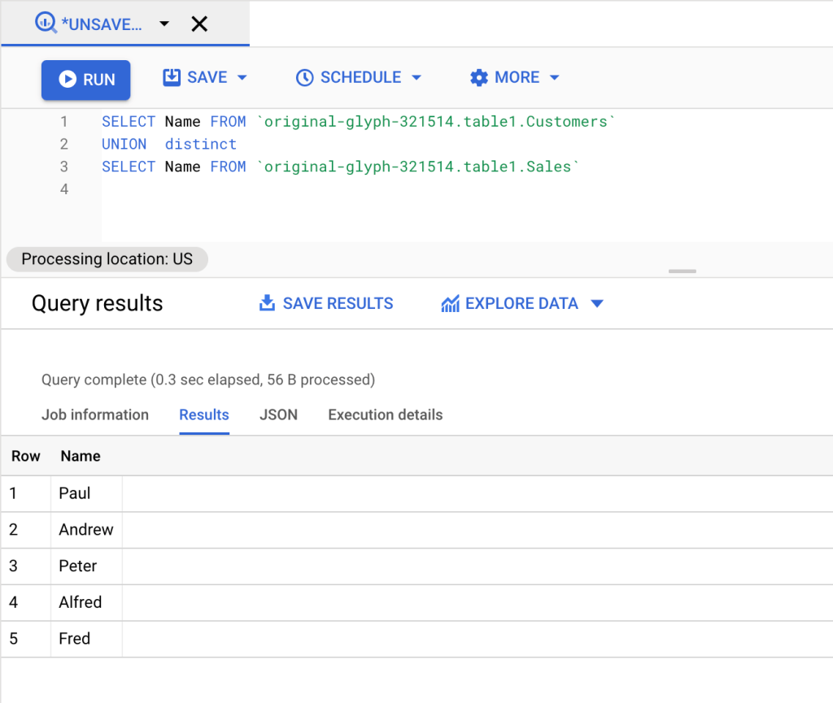Click 'distinct' keyword in the editor
This screenshot has height=703, width=833.
pyautogui.click(x=200, y=144)
